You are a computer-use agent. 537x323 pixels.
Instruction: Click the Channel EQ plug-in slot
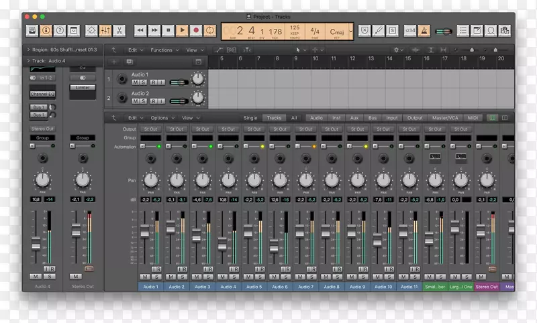click(42, 94)
